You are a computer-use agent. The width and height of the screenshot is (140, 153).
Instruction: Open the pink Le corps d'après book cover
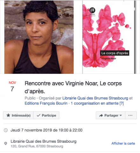[108, 37]
